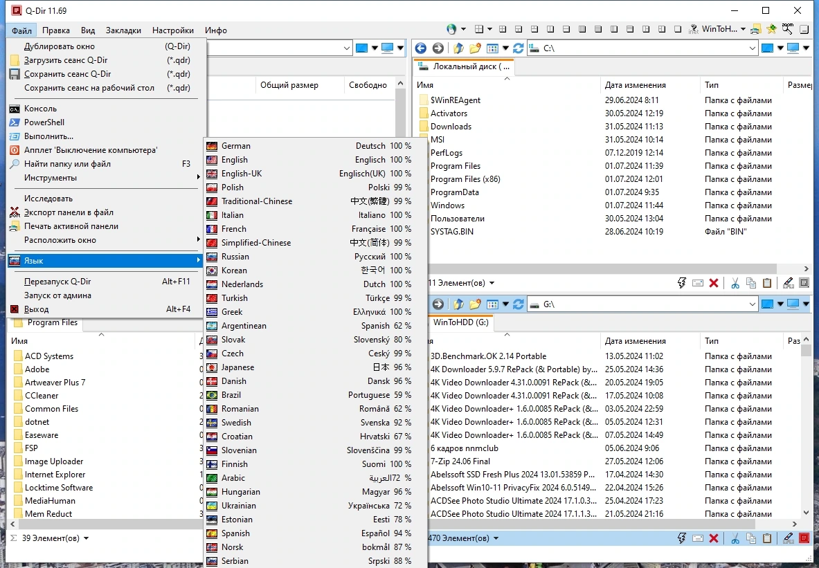Select the 'Program Files (x86)' folder row
This screenshot has height=568, width=819.
tap(465, 179)
